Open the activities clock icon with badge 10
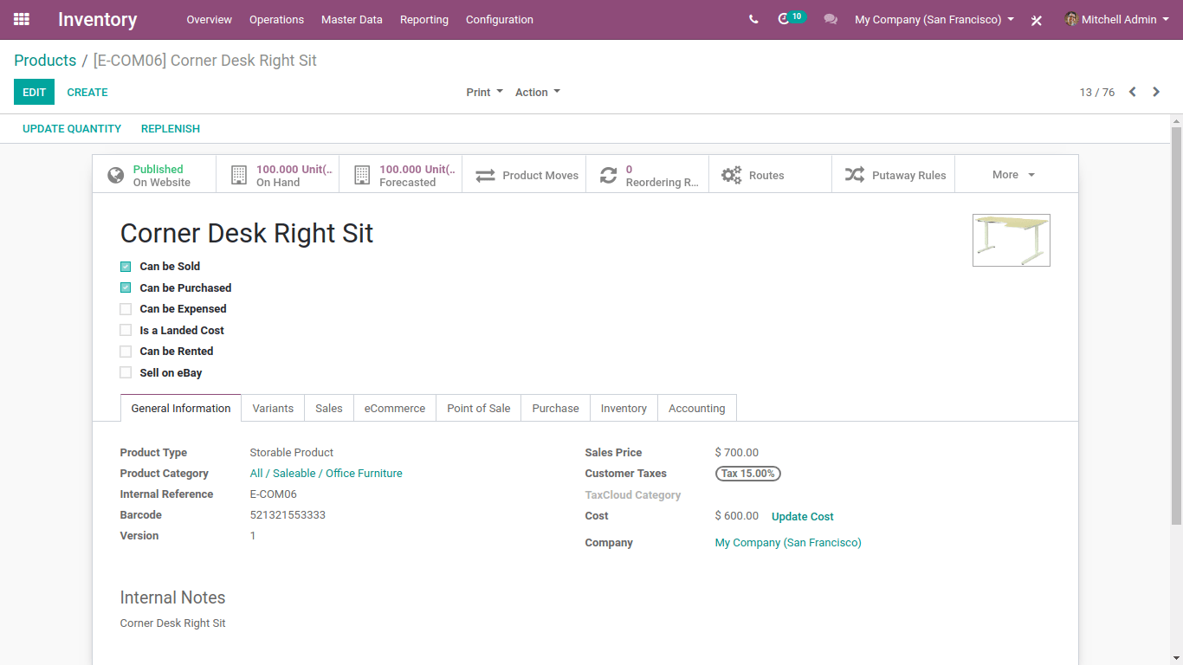The height and width of the screenshot is (665, 1183). click(791, 18)
